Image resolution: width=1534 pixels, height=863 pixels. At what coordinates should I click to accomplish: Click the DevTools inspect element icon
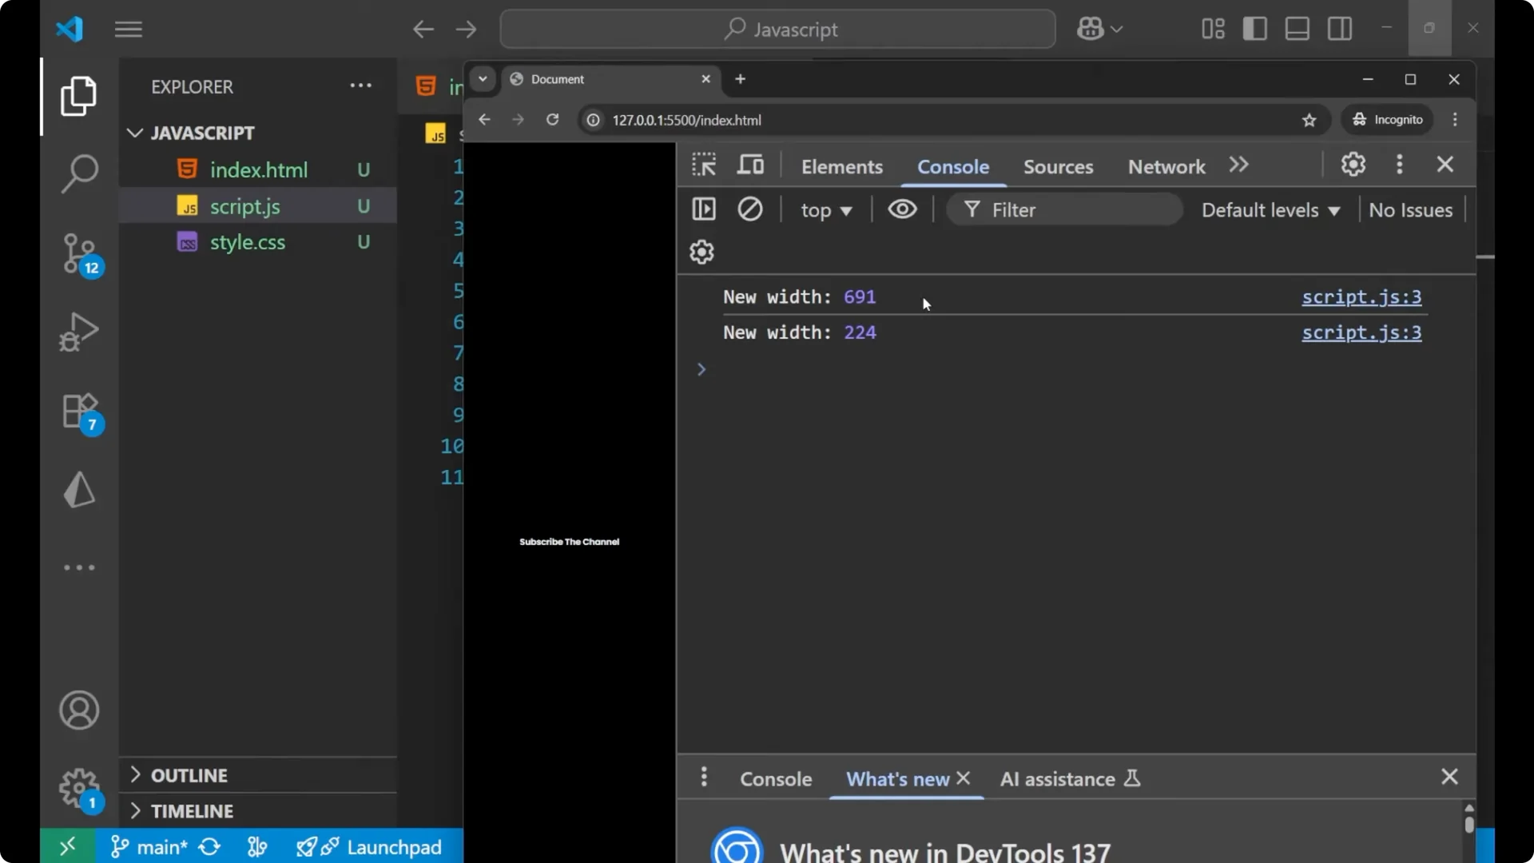point(704,165)
